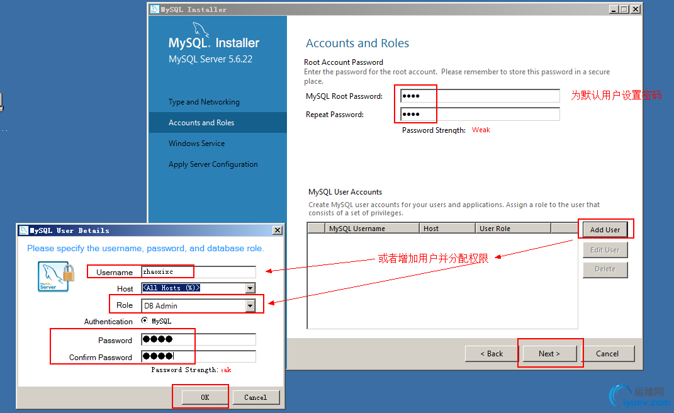674x413 pixels.
Task: Confirm user details with OK
Action: pyautogui.click(x=205, y=397)
